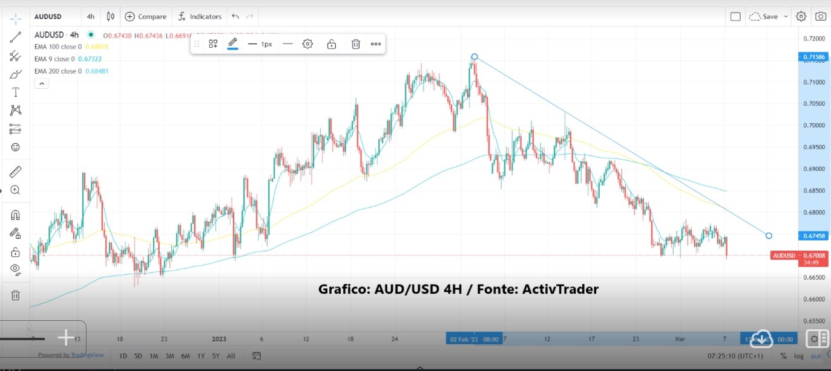
Task: Toggle magnet mode in the left toolbar
Action: pos(15,215)
